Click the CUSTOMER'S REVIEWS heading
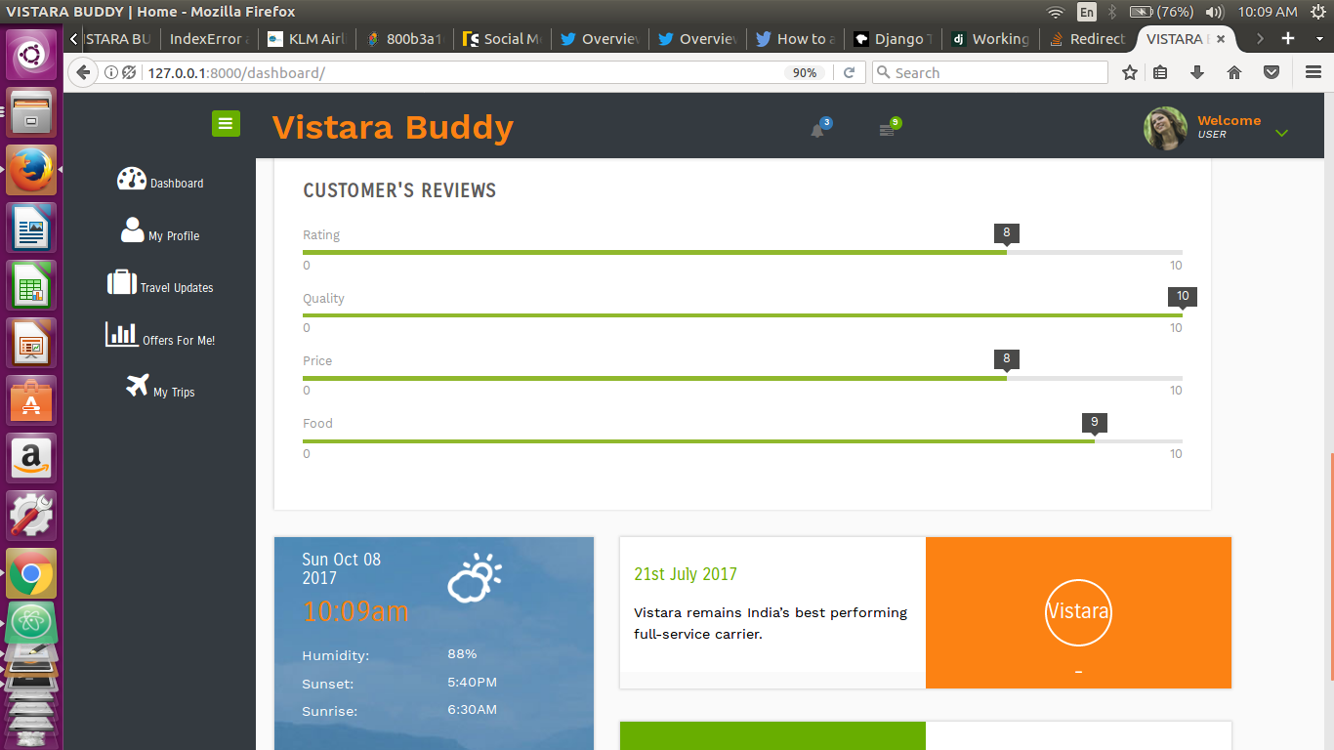The height and width of the screenshot is (750, 1334). tap(399, 190)
